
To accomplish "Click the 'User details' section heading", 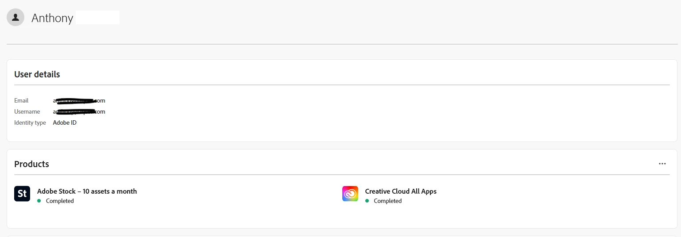I will (x=37, y=74).
